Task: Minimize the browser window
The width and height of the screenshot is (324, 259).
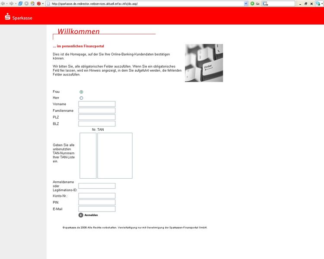Action: pyautogui.click(x=300, y=4)
